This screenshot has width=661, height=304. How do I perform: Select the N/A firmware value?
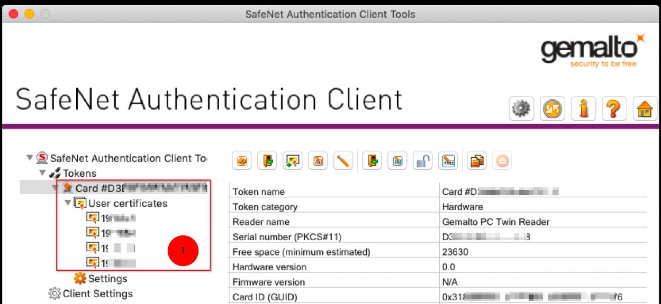450,282
